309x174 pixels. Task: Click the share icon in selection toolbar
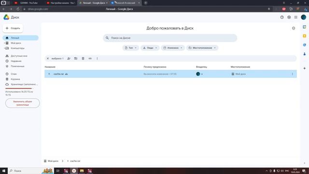69,58
